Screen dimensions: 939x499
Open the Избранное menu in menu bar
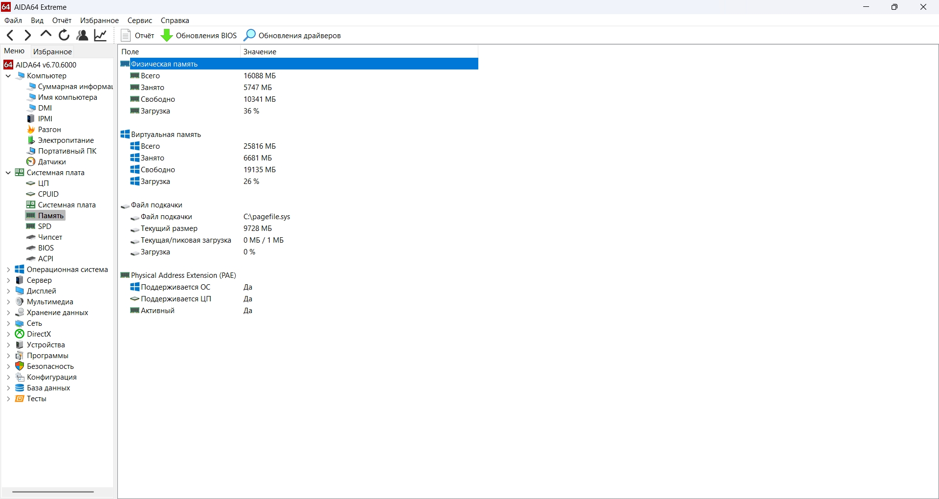100,21
